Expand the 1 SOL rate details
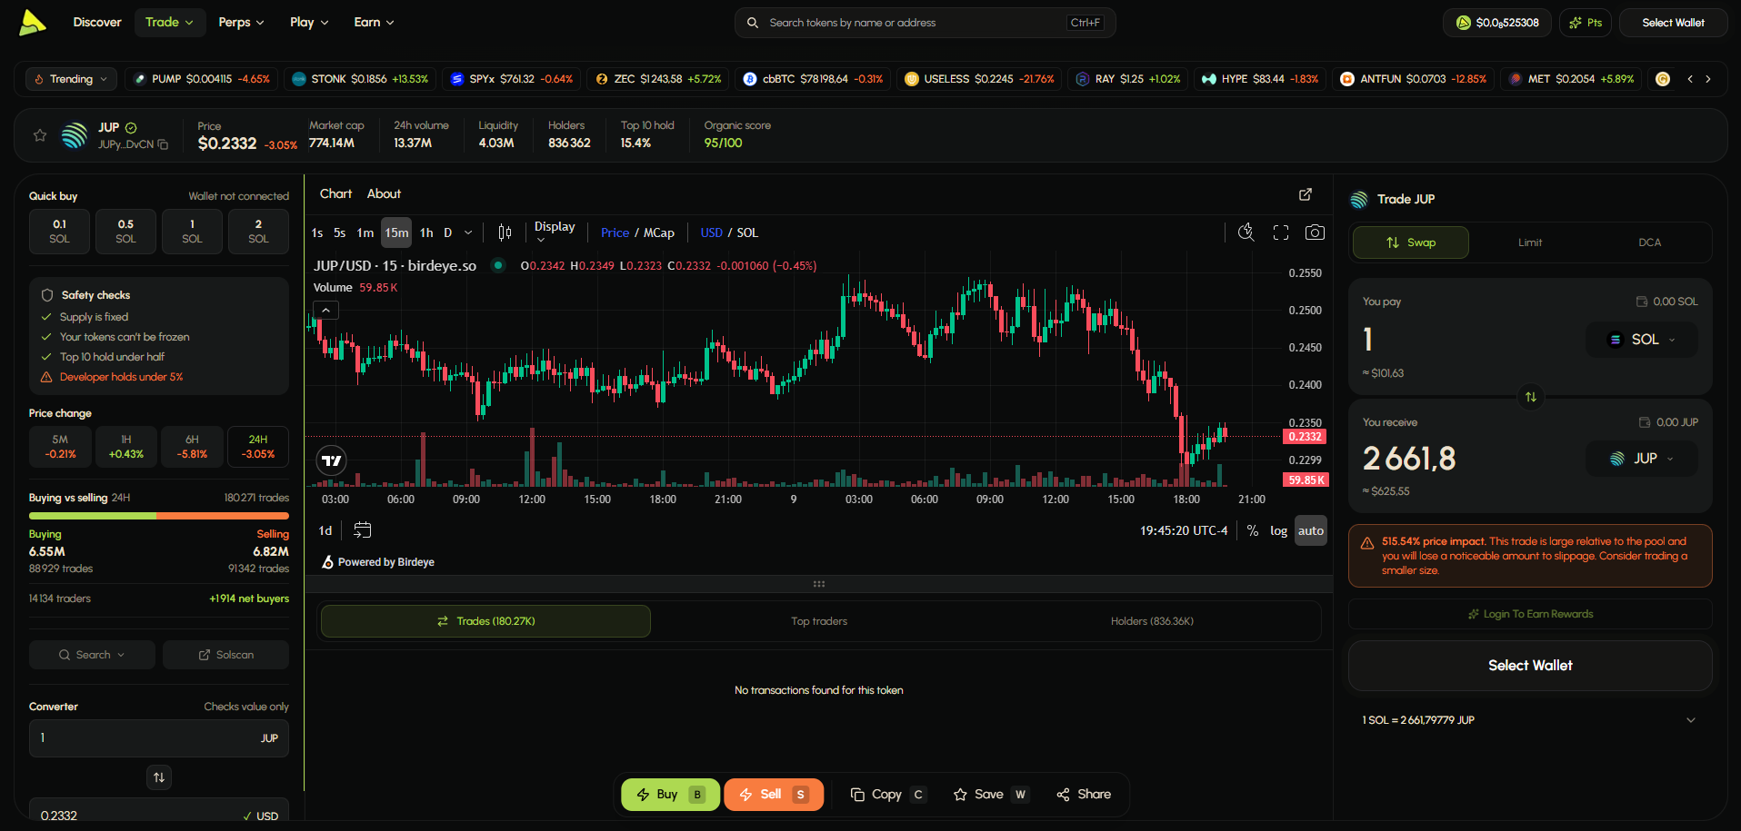This screenshot has height=831, width=1741. coord(1691,720)
